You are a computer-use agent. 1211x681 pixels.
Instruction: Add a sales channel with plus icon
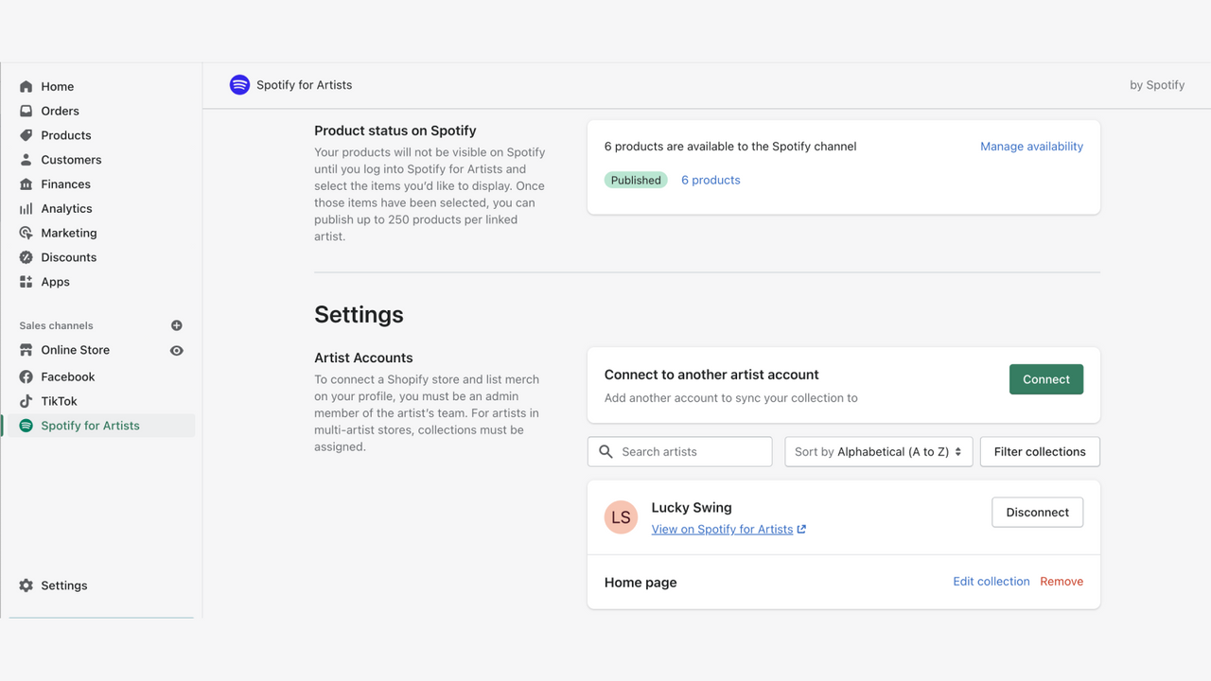point(176,325)
